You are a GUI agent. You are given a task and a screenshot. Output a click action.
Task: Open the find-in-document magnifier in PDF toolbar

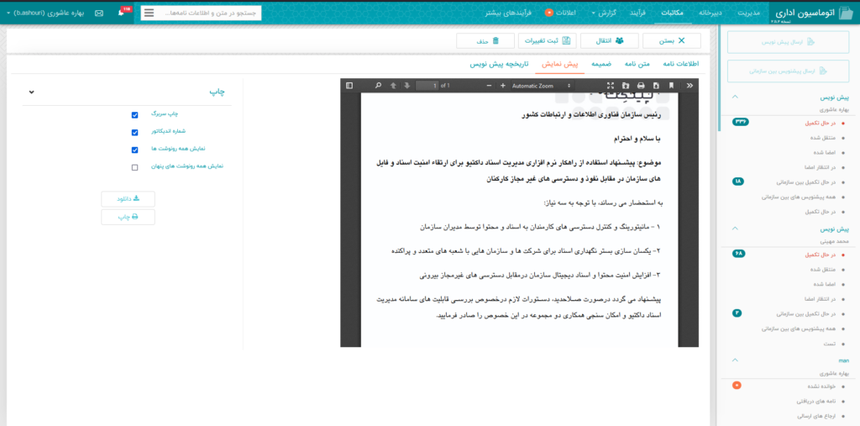(378, 86)
